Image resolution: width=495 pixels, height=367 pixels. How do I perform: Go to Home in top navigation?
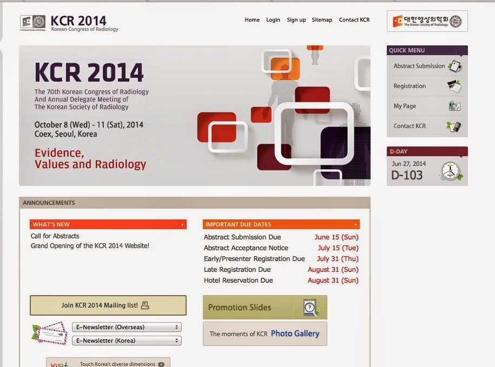pyautogui.click(x=252, y=20)
